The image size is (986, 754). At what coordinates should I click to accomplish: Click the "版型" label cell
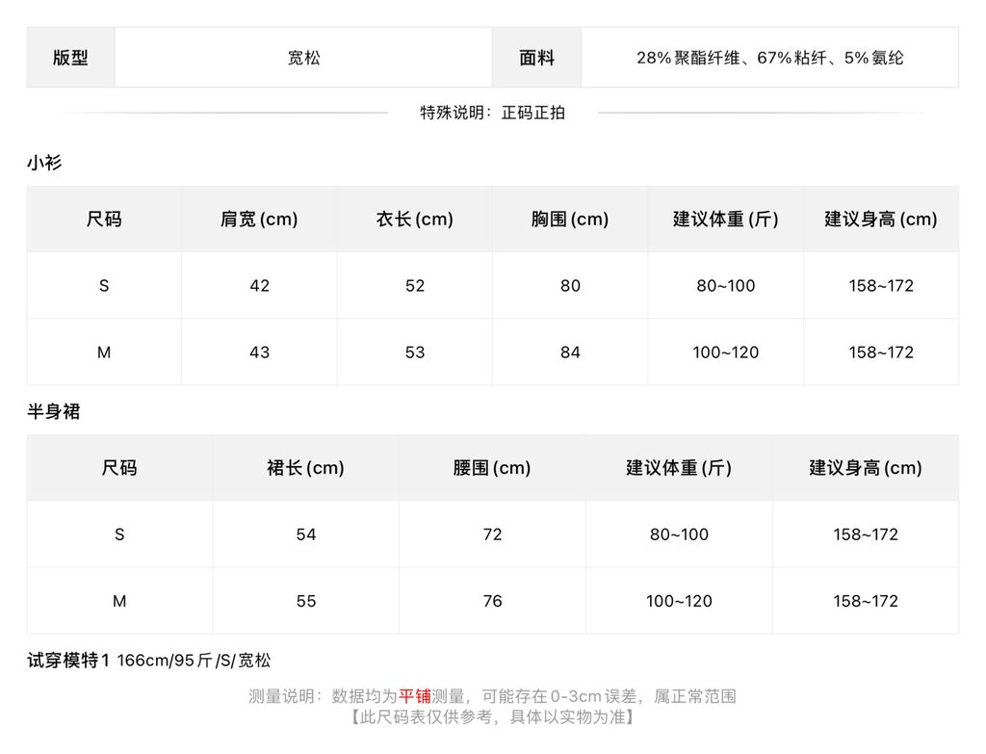click(x=70, y=57)
